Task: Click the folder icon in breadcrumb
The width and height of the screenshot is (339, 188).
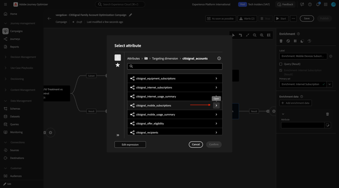Action: pos(146,58)
